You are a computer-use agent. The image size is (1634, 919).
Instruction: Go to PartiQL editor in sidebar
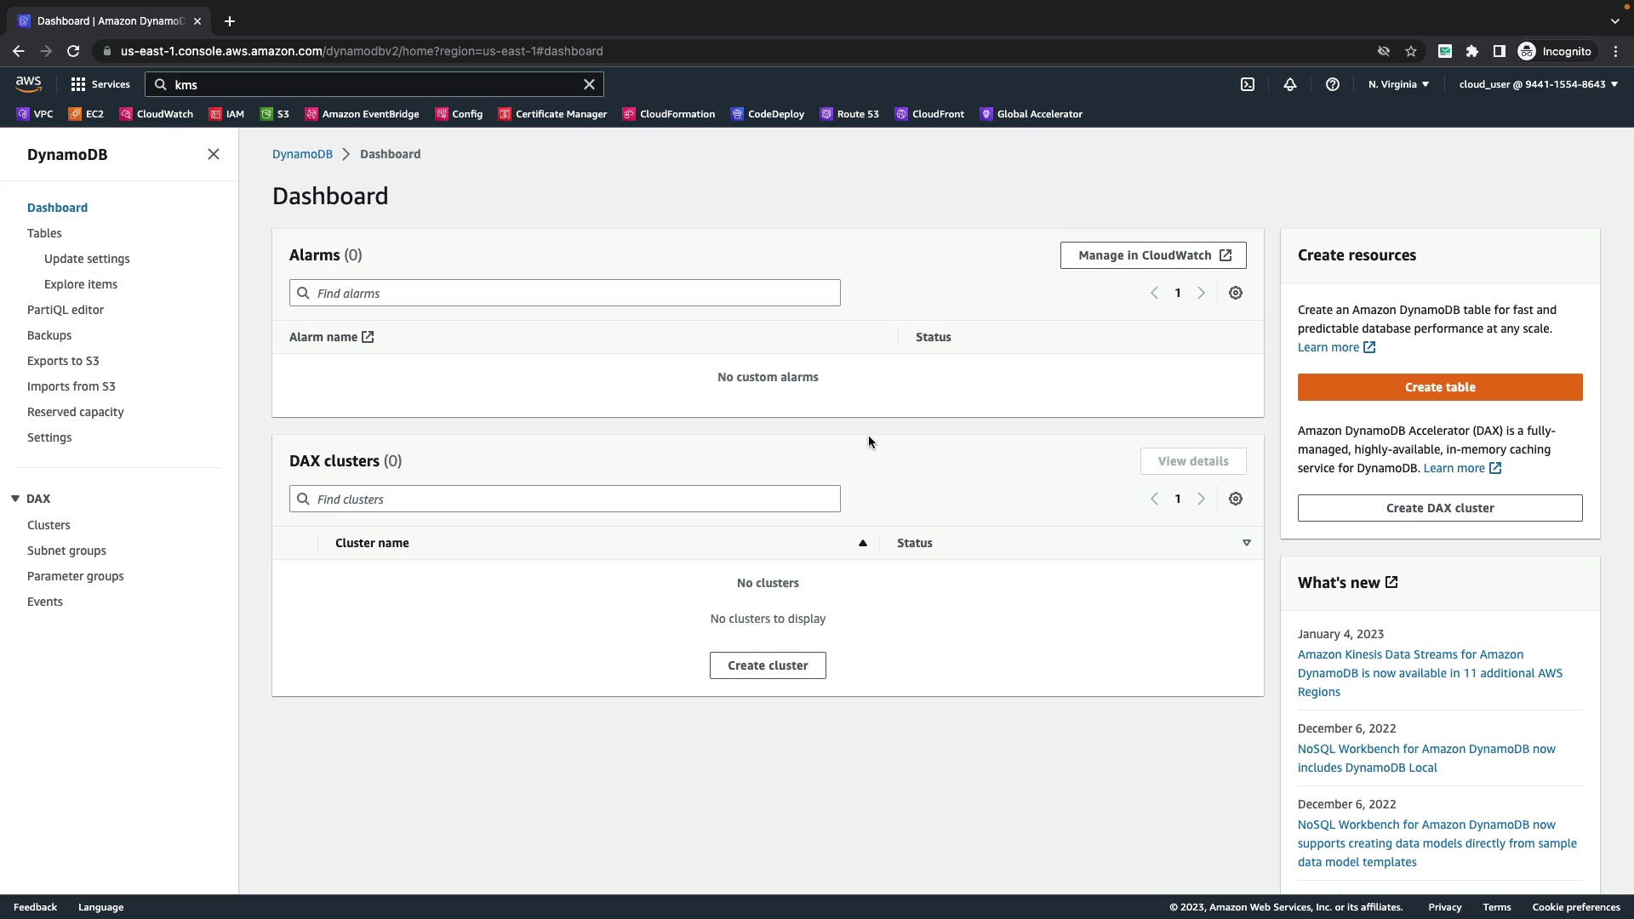click(66, 310)
